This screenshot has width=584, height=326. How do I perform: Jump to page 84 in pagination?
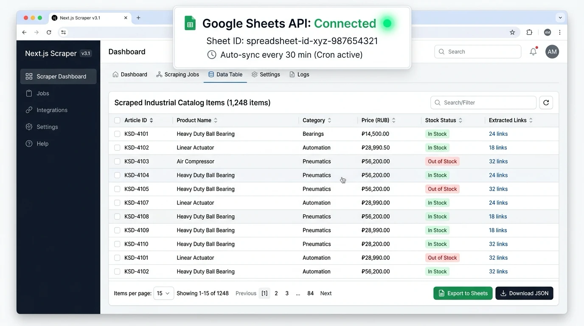[311, 293]
